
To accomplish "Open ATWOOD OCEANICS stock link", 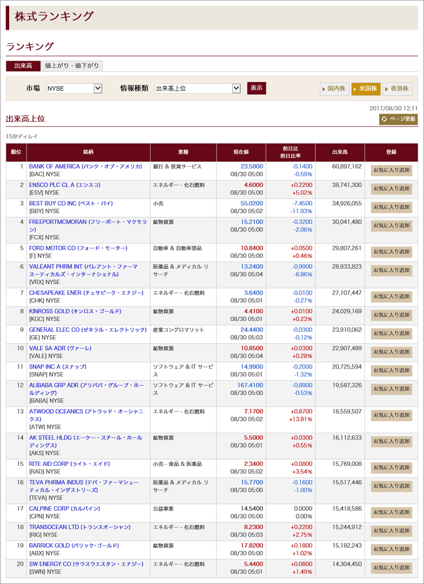I will [x=88, y=416].
